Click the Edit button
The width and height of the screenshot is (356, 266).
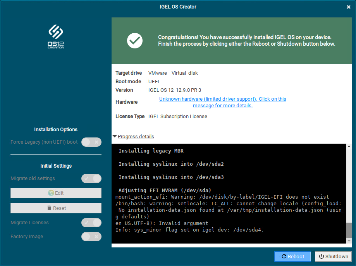pyautogui.click(x=56, y=193)
